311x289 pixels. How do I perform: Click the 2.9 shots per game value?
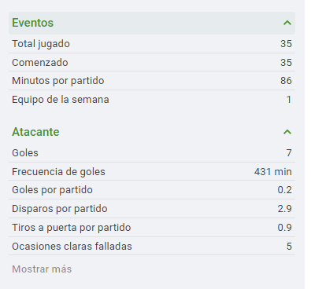285,209
